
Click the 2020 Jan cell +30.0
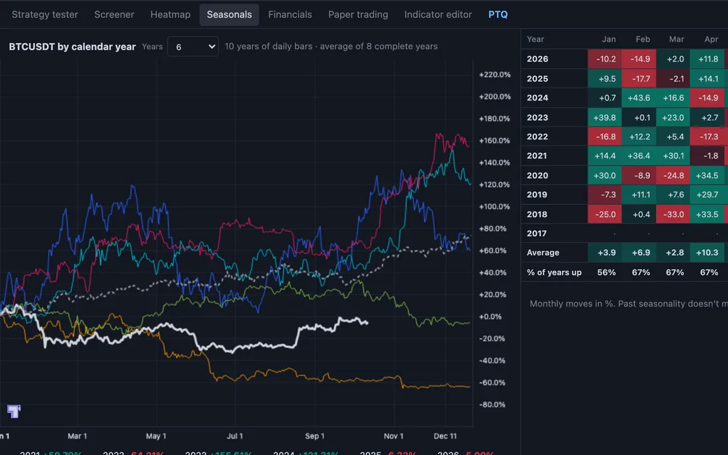click(x=604, y=175)
